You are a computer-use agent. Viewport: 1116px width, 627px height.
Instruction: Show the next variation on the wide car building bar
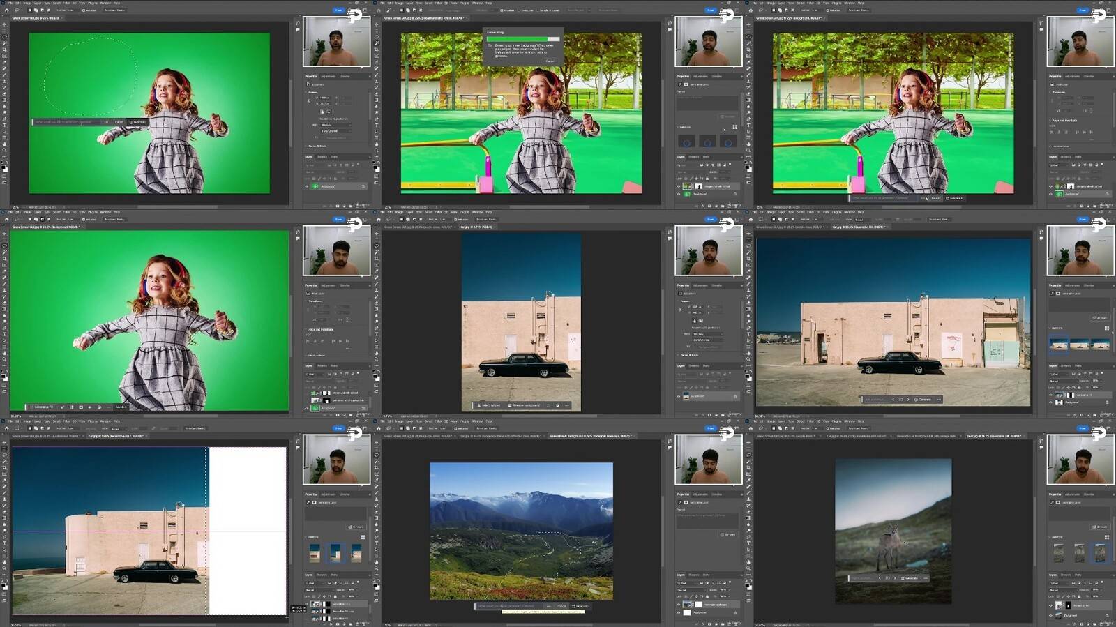(908, 400)
